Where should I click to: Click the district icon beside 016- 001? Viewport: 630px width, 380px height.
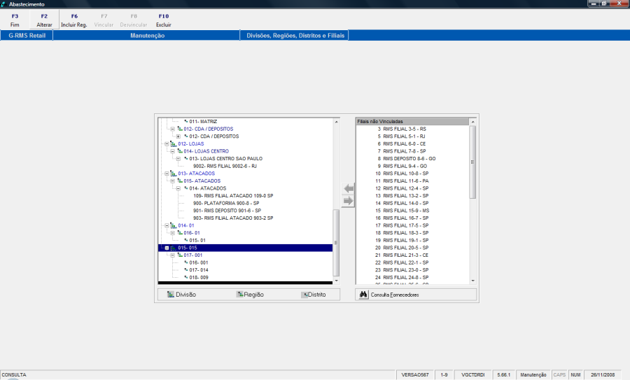tap(186, 262)
